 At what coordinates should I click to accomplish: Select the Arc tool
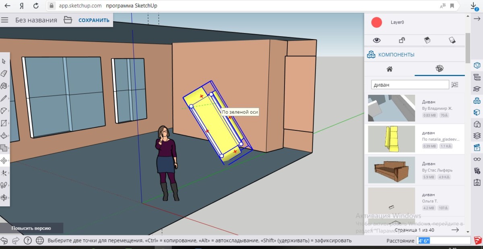point(4,111)
